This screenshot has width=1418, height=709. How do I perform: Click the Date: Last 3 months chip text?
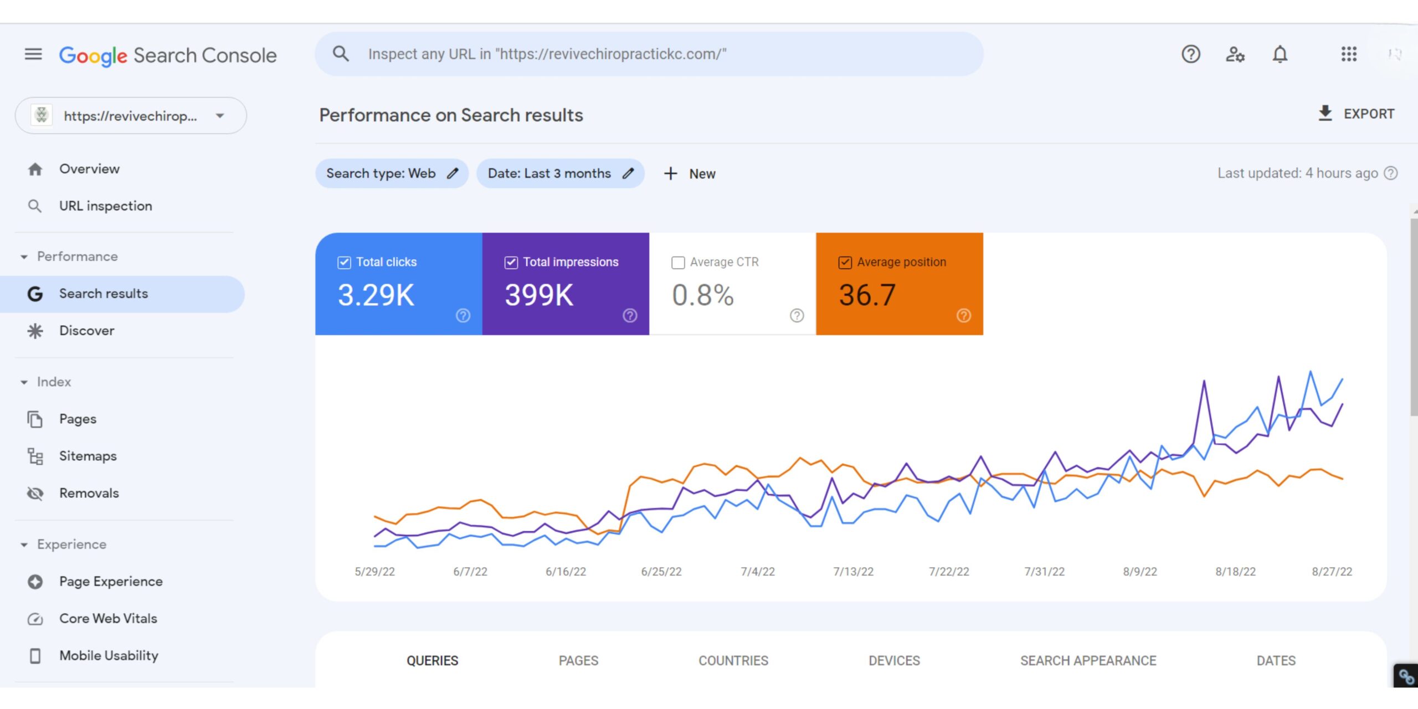[549, 173]
